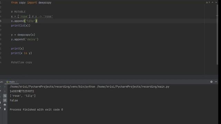Click the print(id(x)) line
This screenshot has height=124, width=221.
(21, 25)
